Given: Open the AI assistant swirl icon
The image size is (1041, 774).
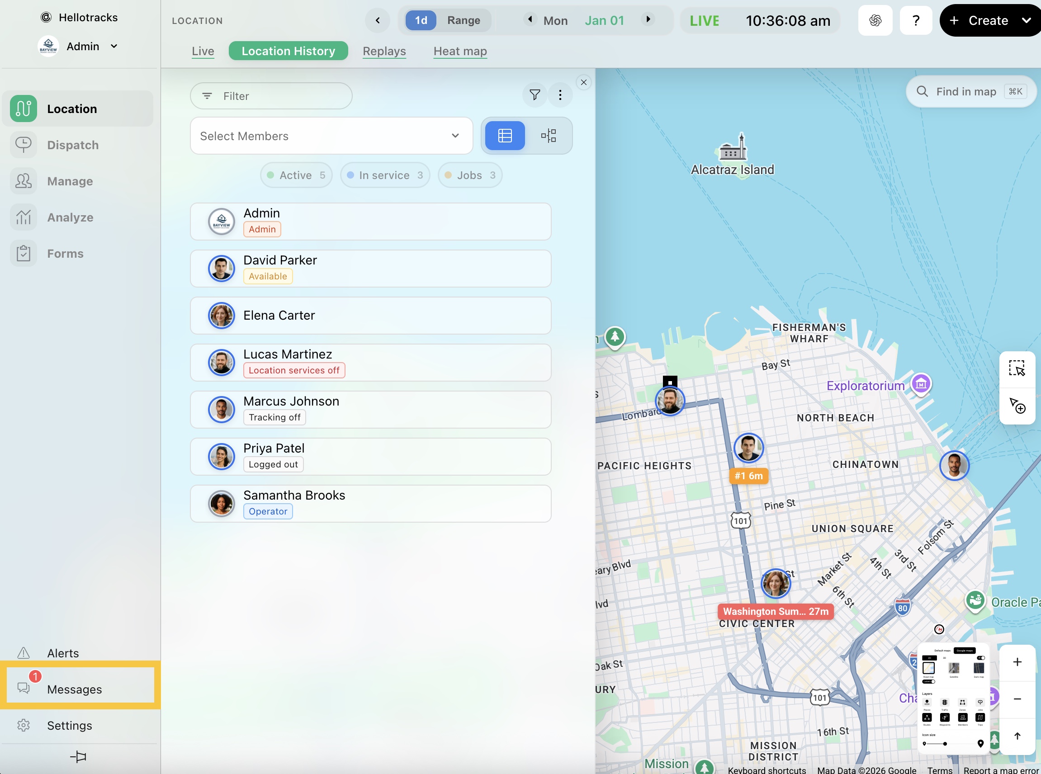Looking at the screenshot, I should pos(875,20).
